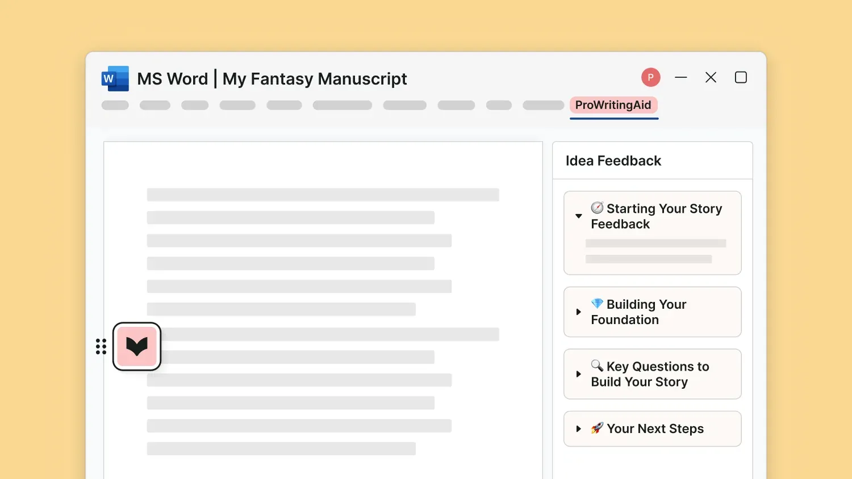Image resolution: width=852 pixels, height=479 pixels.
Task: Expand Key Questions to Build Your Story
Action: click(x=578, y=374)
